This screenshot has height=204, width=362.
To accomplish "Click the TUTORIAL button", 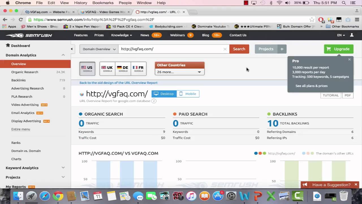I will (331, 95).
